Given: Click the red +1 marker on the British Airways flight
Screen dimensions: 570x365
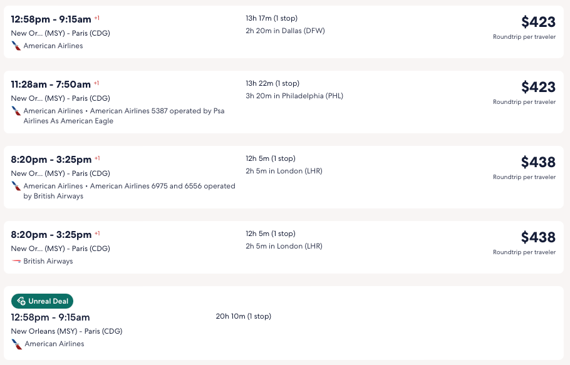Looking at the screenshot, I should [x=97, y=233].
